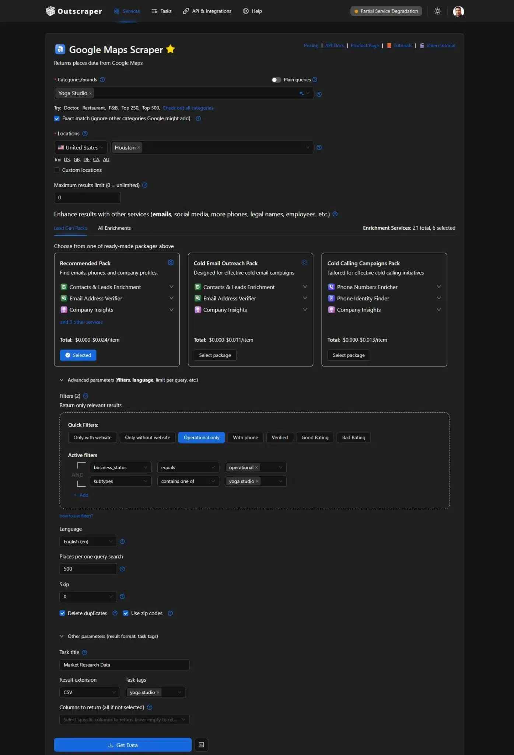The image size is (514, 755).
Task: Open the Result extension CSV dropdown
Action: [90, 692]
